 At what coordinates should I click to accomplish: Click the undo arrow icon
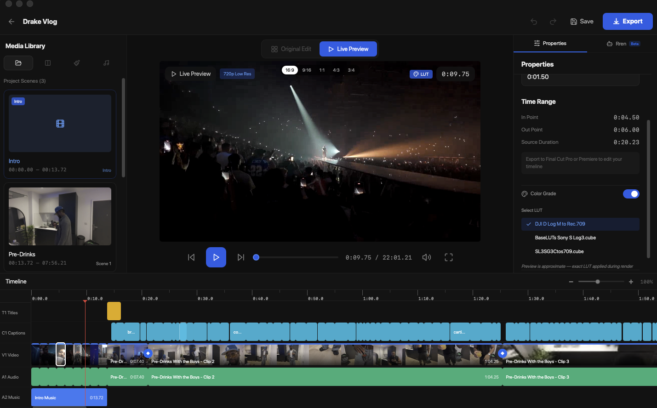click(x=534, y=22)
